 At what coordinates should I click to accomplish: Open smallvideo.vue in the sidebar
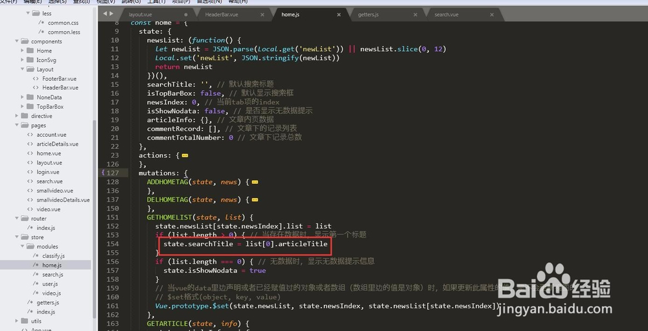click(x=54, y=190)
